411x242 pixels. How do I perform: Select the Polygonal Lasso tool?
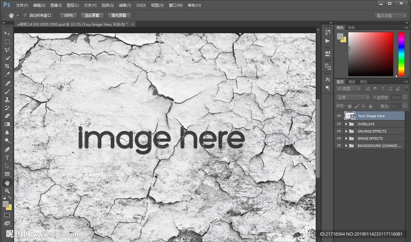click(x=7, y=50)
